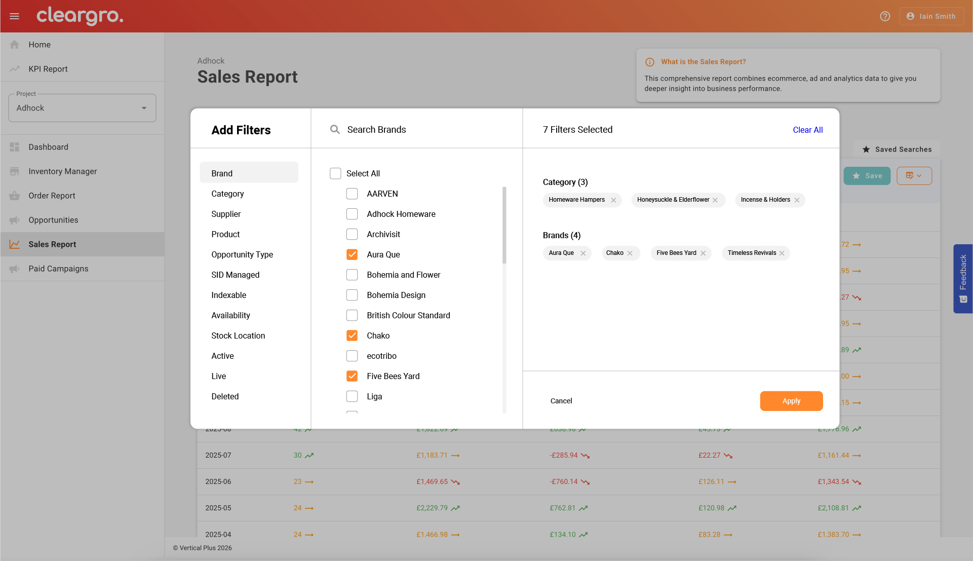Open the table export dropdown icon

(x=914, y=176)
